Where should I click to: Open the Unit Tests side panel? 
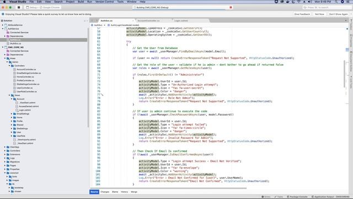click(351, 82)
